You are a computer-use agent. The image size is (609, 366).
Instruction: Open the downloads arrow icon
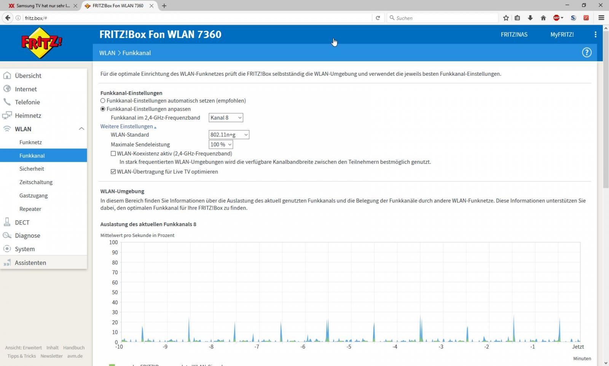tap(530, 18)
